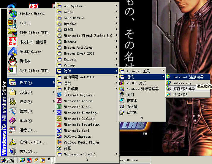Click the Microsoft Outlook icon
212x164 pixels.
click(x=59, y=119)
